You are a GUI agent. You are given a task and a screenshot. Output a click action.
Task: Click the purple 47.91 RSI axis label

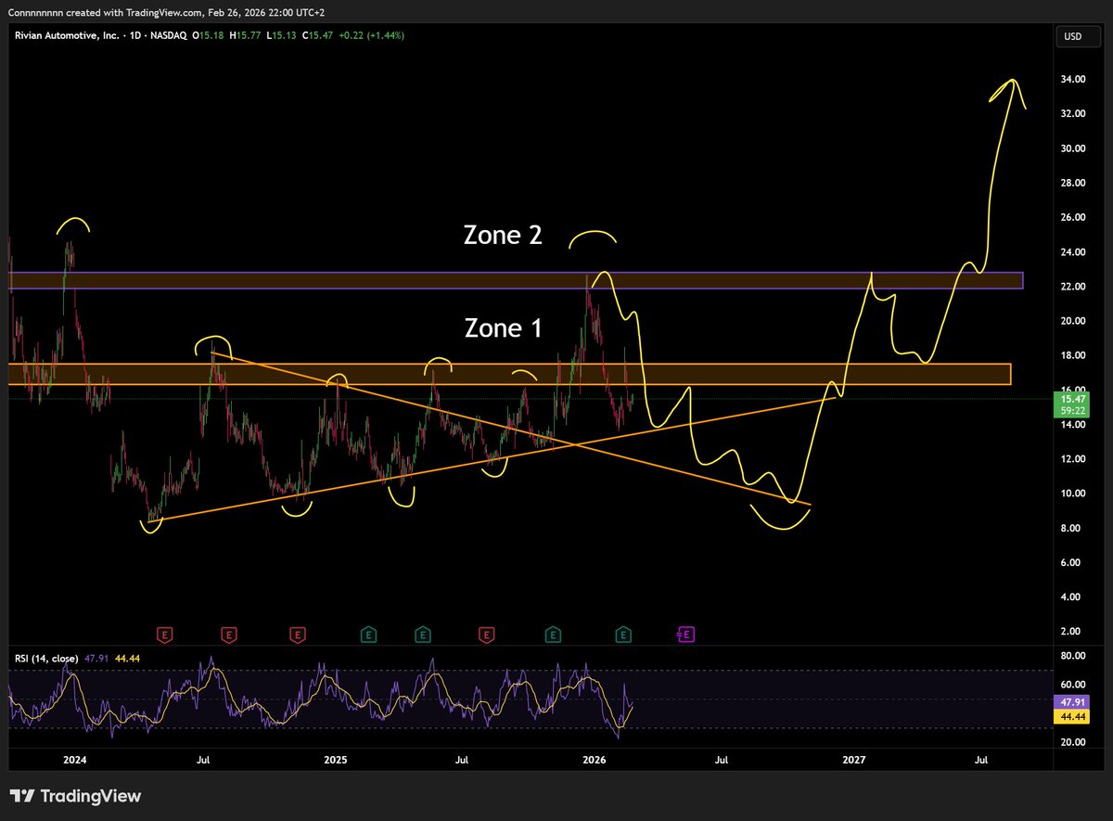click(x=1073, y=703)
